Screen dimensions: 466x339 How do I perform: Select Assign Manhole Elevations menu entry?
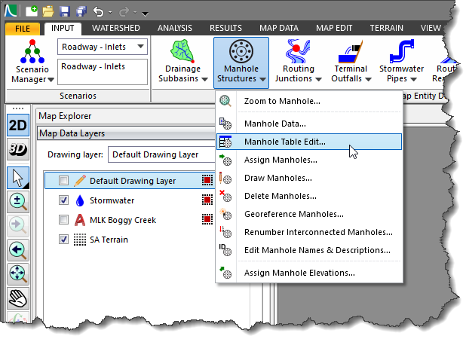299,273
